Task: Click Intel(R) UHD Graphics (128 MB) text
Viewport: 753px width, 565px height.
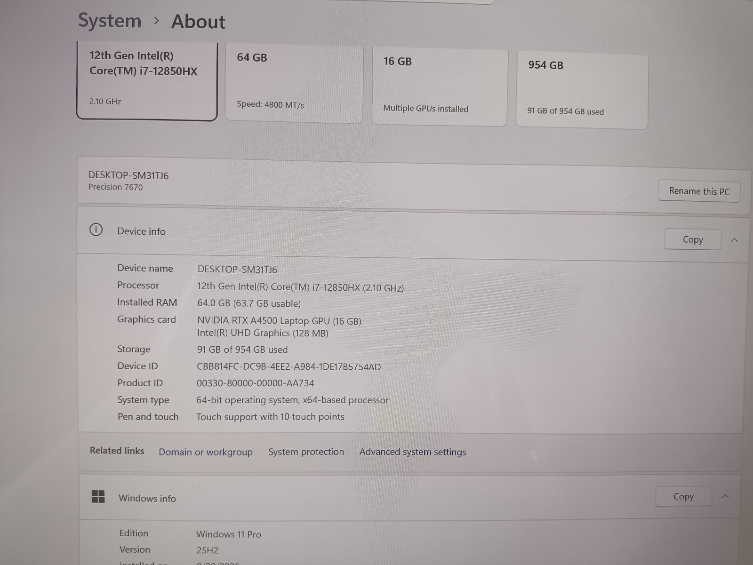Action: point(263,333)
